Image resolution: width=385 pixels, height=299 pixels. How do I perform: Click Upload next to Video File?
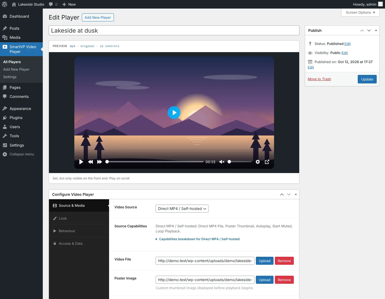265,261
